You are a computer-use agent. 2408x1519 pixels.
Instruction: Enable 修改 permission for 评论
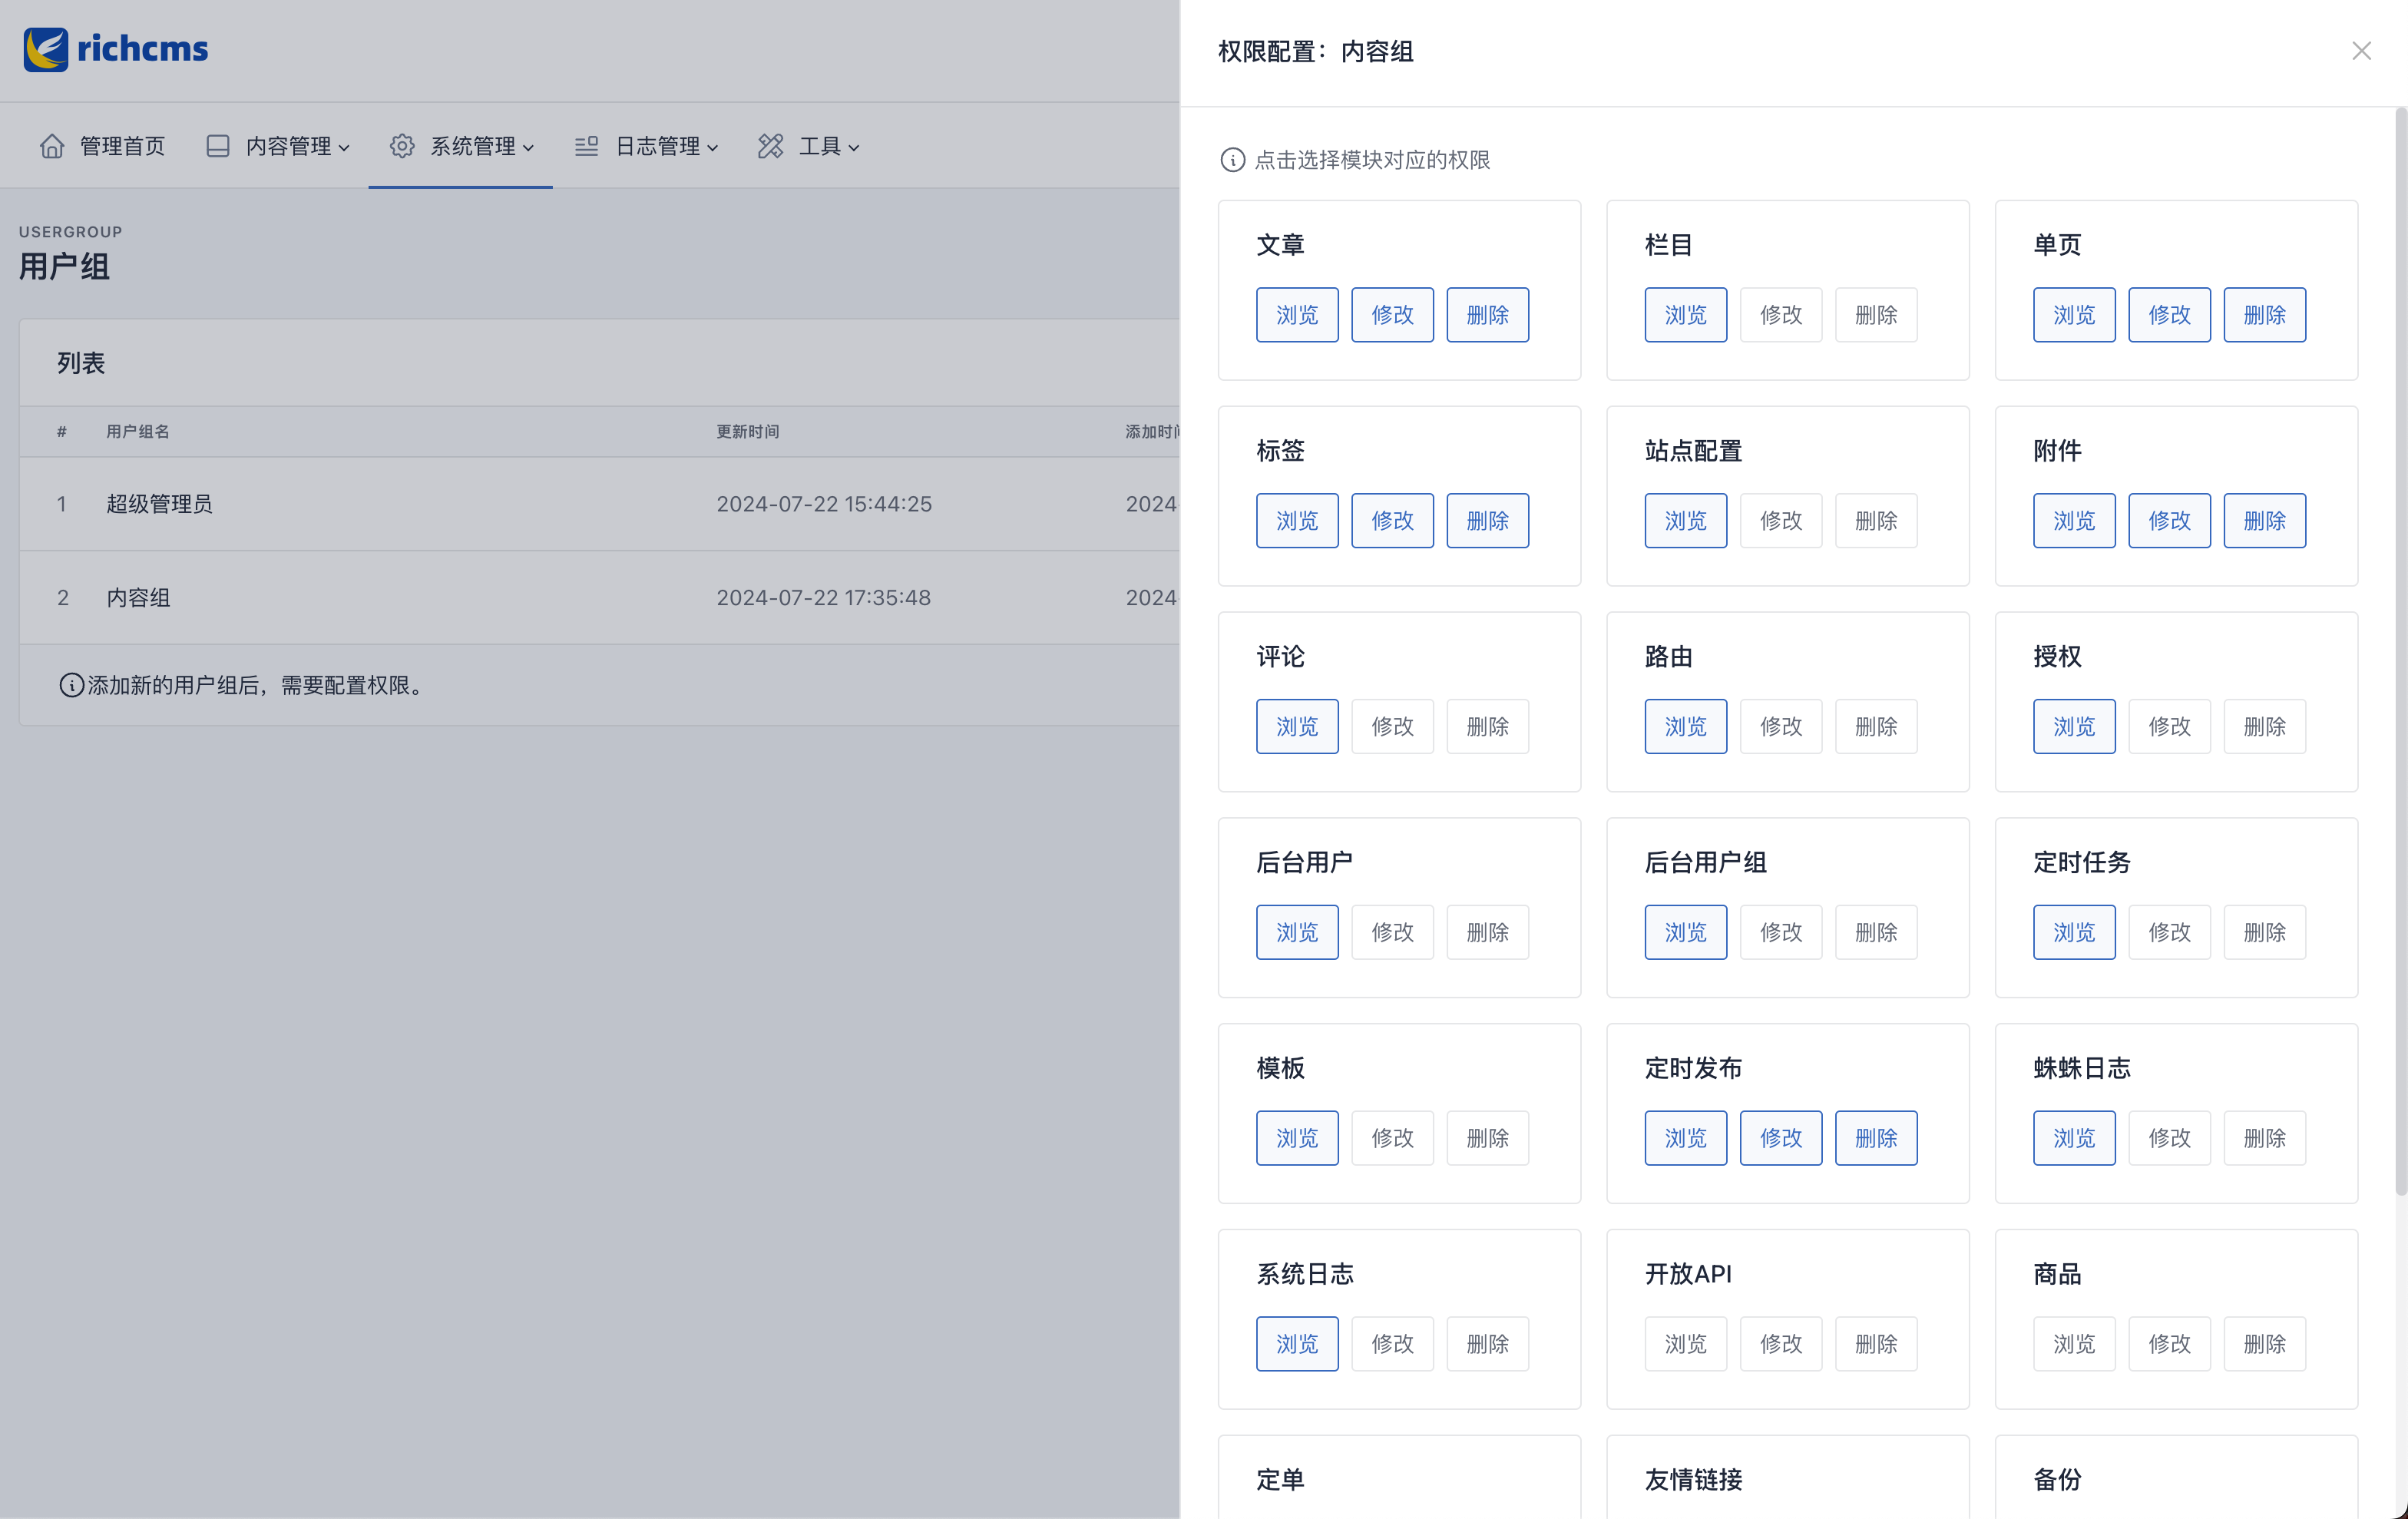tap(1392, 727)
